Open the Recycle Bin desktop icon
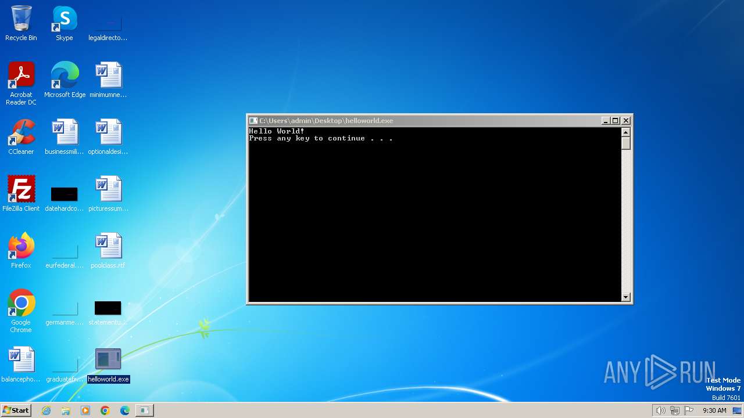Viewport: 744px width, 418px height. [21, 23]
